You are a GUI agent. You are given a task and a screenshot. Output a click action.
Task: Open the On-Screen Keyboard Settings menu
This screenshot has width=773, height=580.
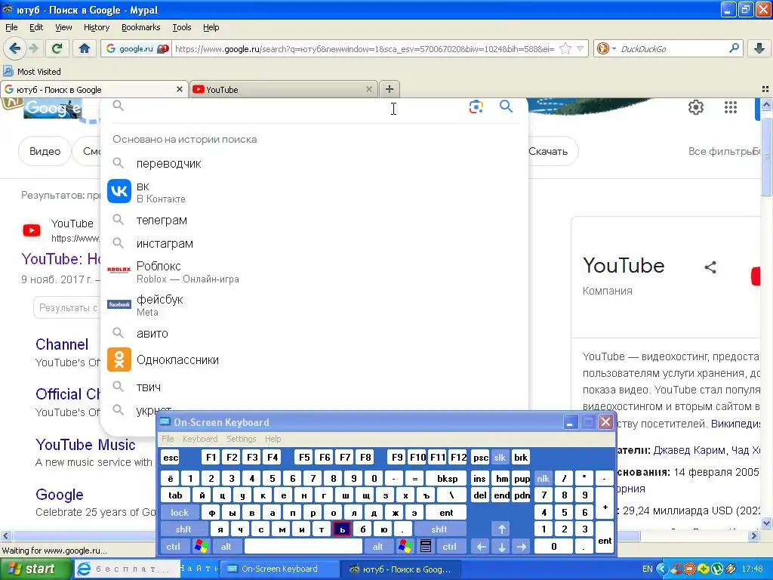pyautogui.click(x=241, y=439)
